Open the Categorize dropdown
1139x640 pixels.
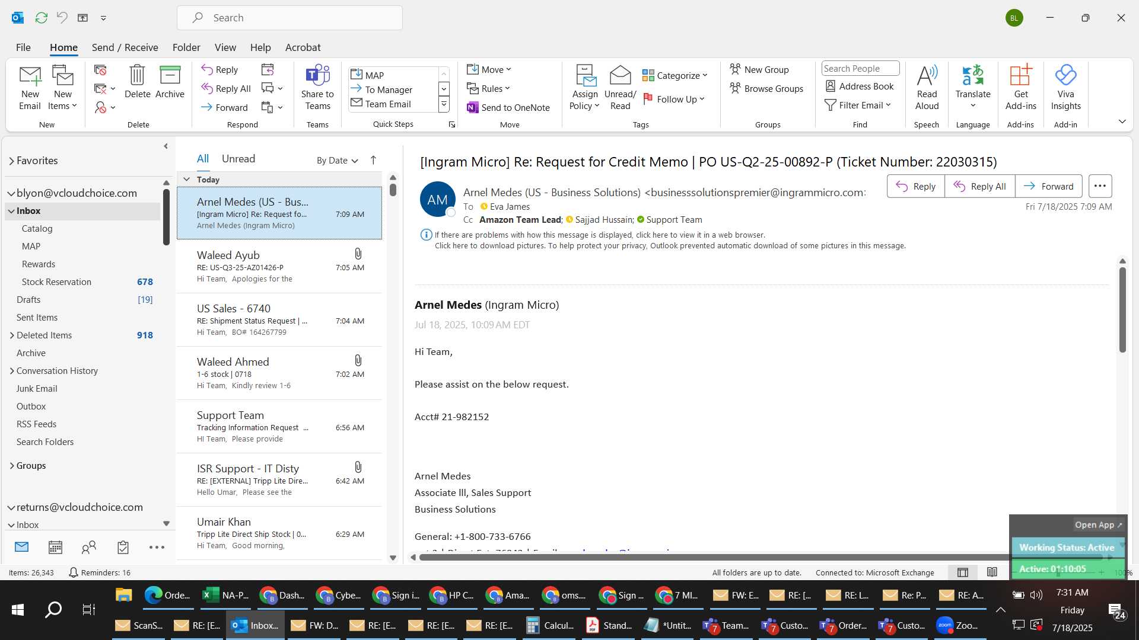675,75
